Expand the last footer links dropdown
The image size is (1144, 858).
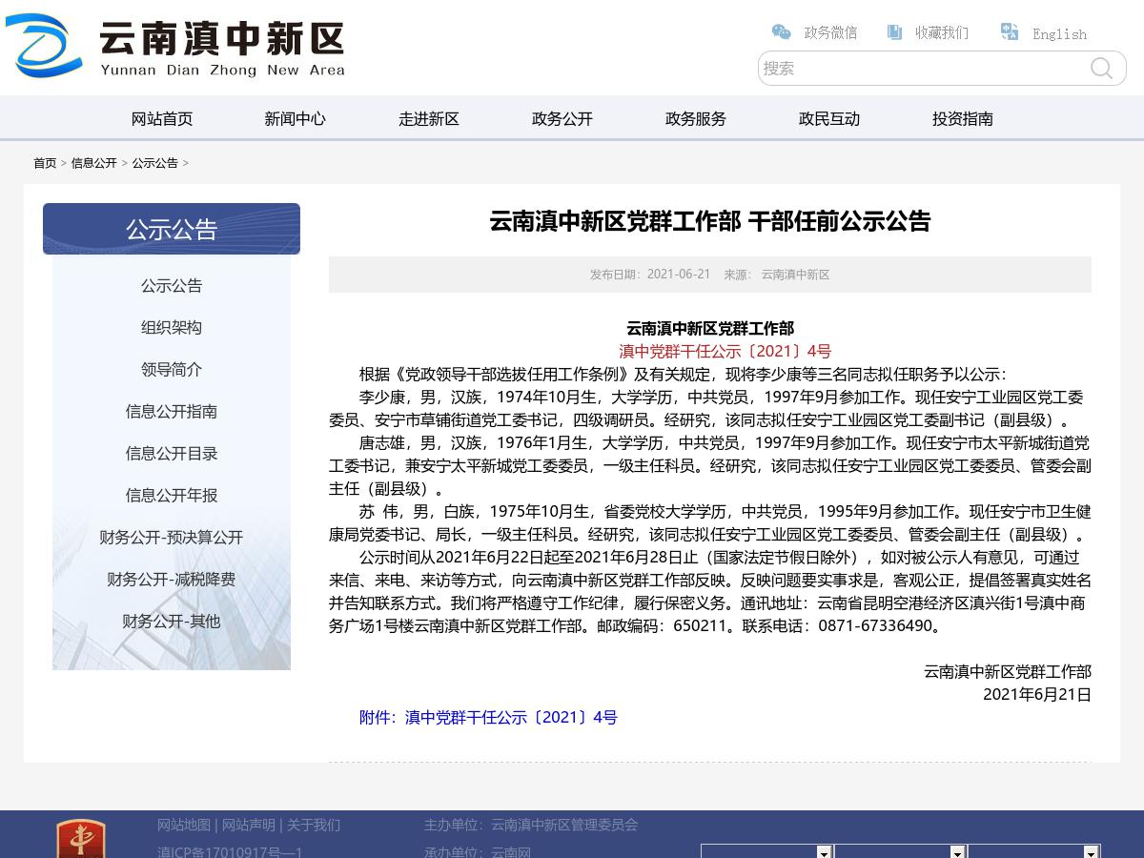tap(1034, 851)
